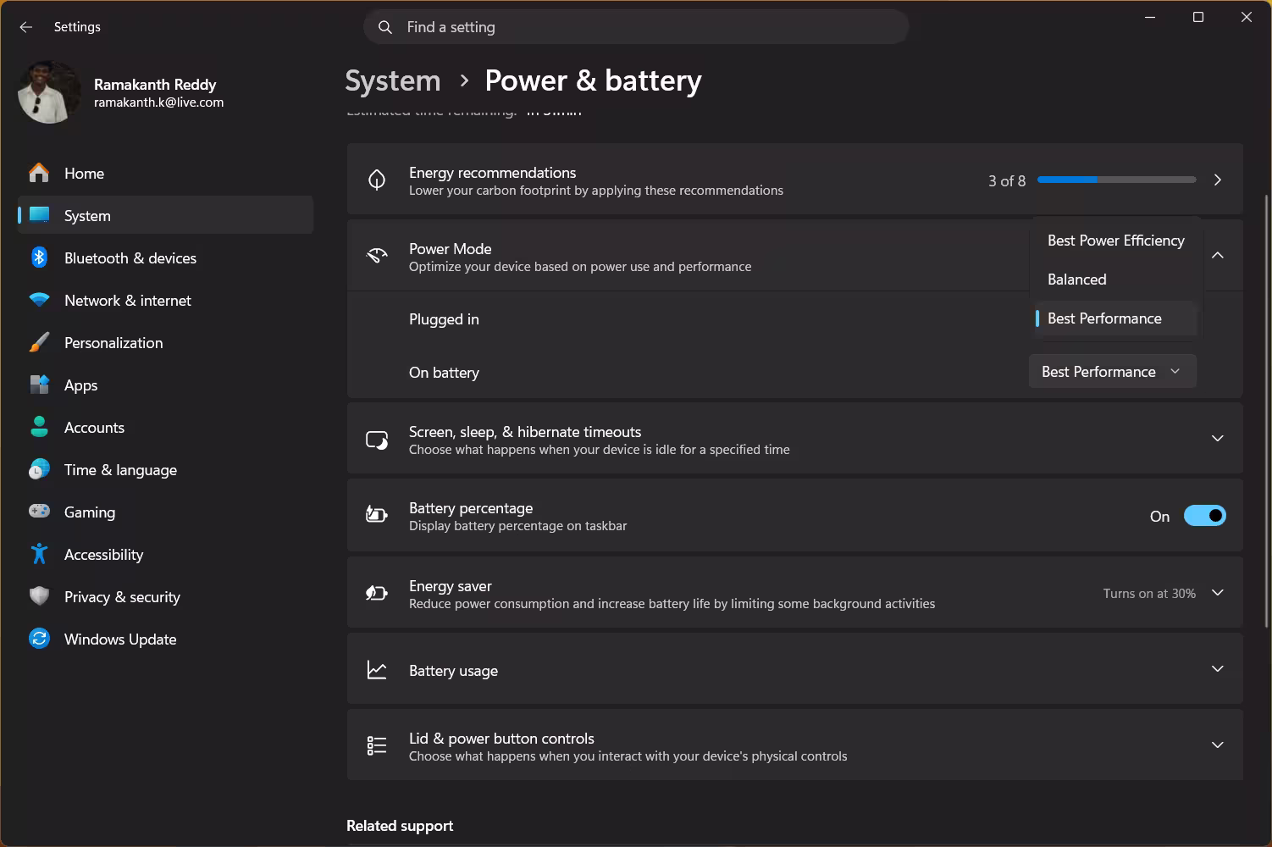
Task: Click the Accessibility figure icon
Action: [x=39, y=554]
